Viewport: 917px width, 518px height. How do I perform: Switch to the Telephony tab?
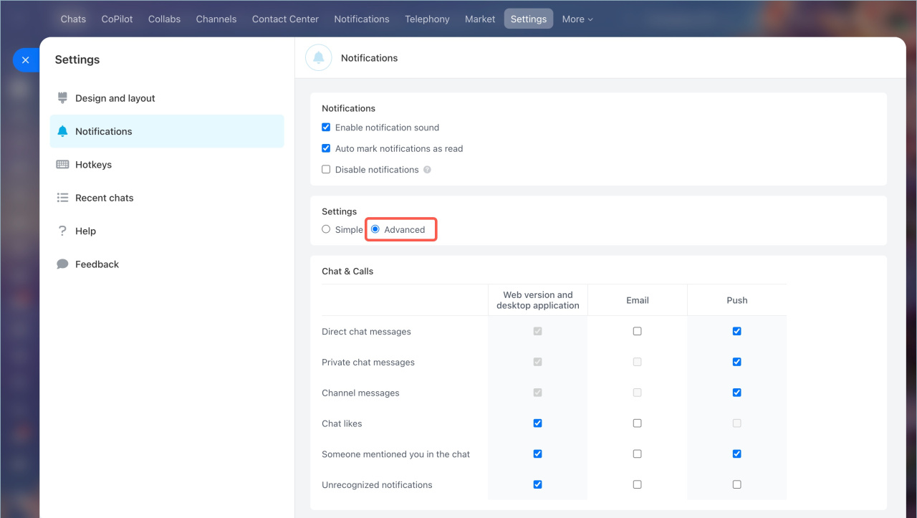(x=427, y=19)
